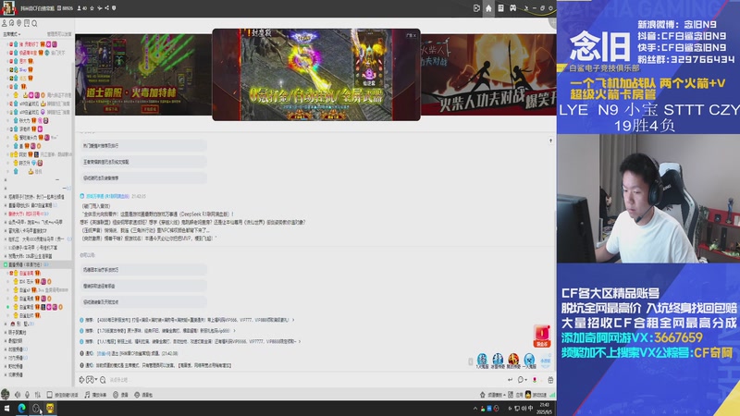Open the center gold-farming game ad
The image size is (740, 416).
[x=316, y=75]
